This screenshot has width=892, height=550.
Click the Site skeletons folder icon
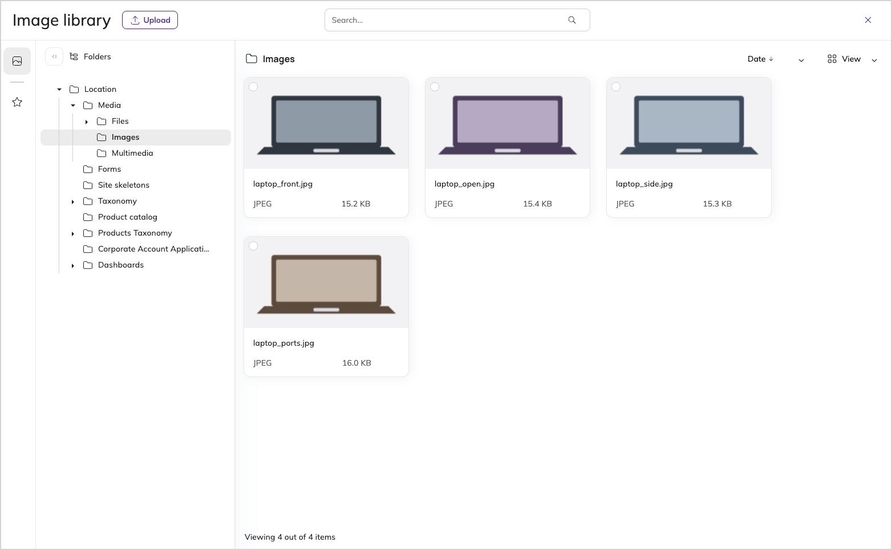pos(88,185)
